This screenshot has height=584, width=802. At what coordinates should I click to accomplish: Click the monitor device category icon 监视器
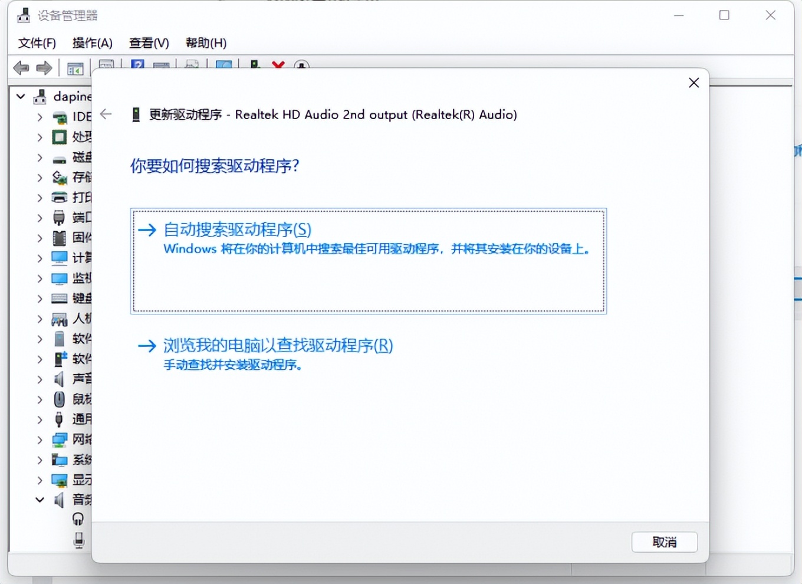[x=60, y=278]
